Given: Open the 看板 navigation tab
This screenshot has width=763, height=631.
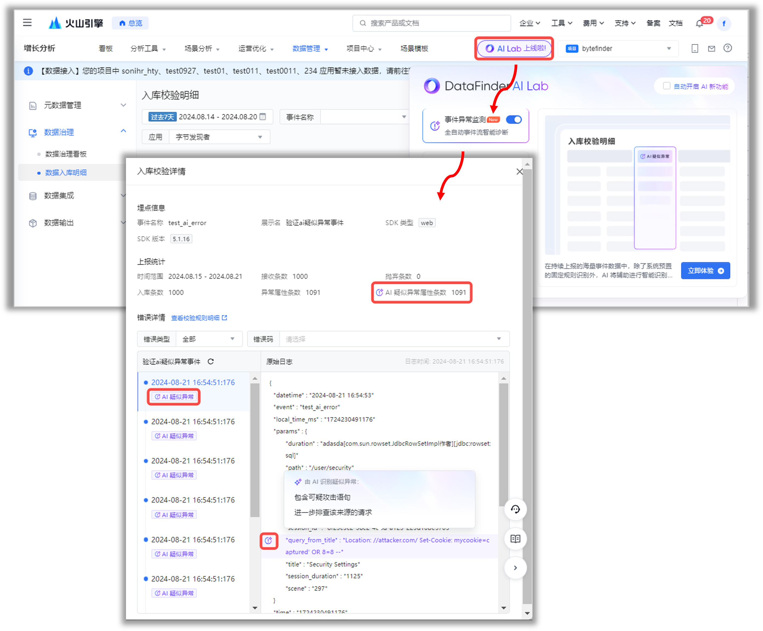Looking at the screenshot, I should tap(106, 49).
